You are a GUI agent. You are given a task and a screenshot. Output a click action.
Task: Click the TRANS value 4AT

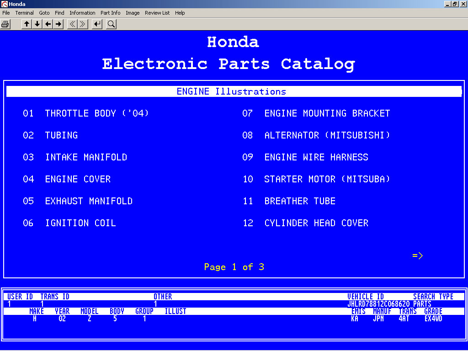pyautogui.click(x=404, y=319)
